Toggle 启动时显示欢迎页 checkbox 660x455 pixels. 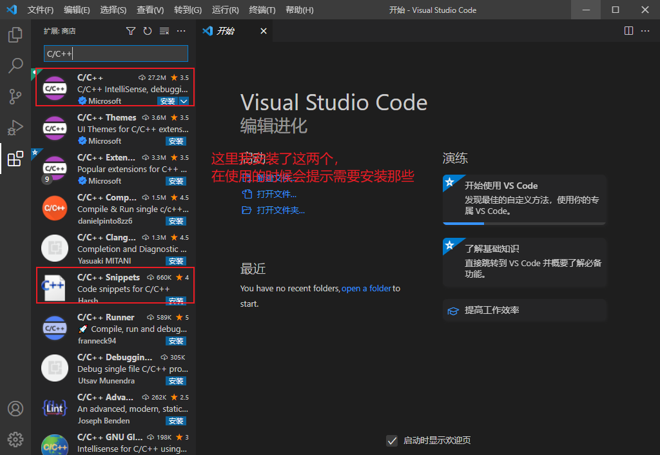392,441
